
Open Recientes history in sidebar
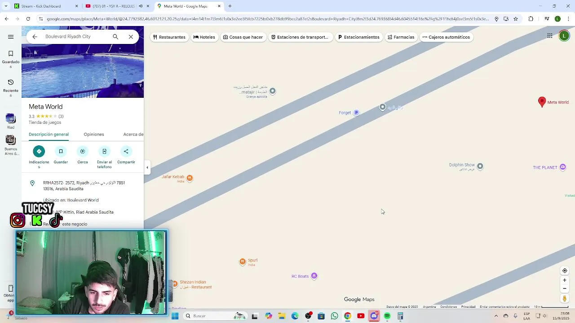pyautogui.click(x=11, y=87)
